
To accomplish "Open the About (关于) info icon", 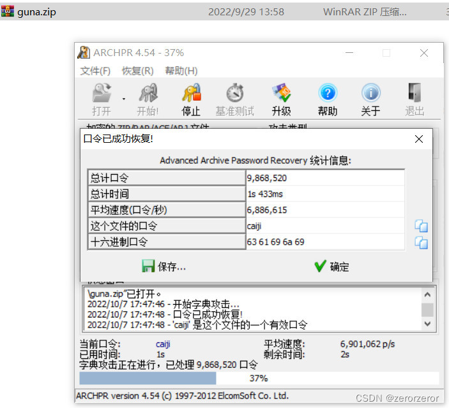I will coord(370,99).
